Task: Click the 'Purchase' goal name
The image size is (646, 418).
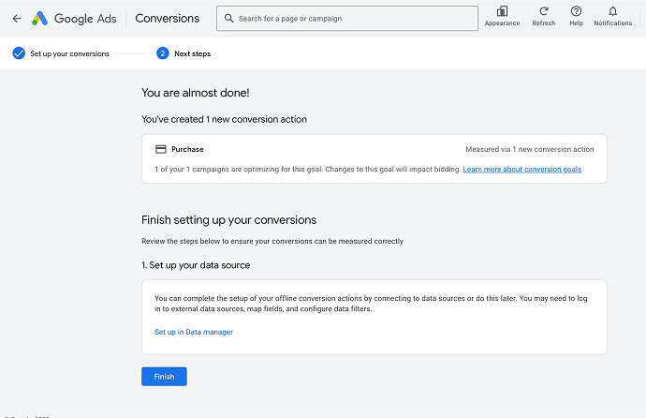Action: [187, 149]
